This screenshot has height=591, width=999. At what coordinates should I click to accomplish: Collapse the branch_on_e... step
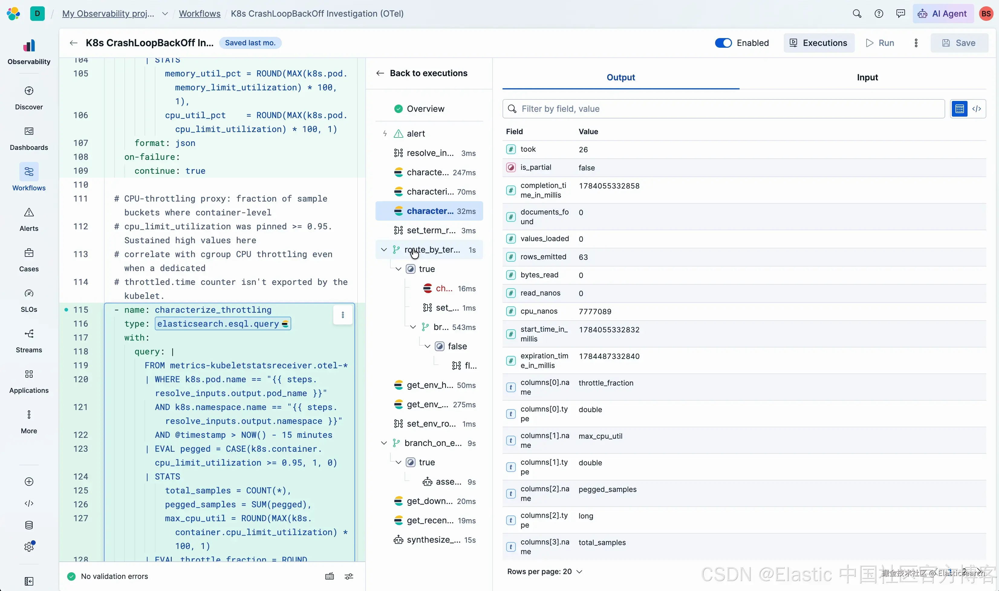pos(384,443)
